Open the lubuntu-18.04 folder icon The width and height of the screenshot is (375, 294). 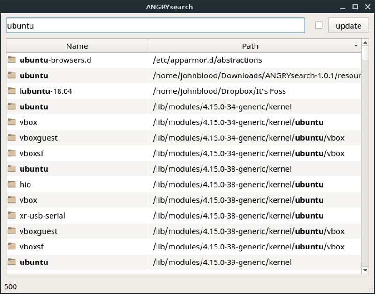point(12,91)
